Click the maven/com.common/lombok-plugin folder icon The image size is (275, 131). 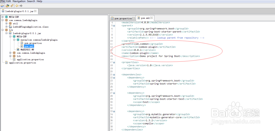click(18, 40)
